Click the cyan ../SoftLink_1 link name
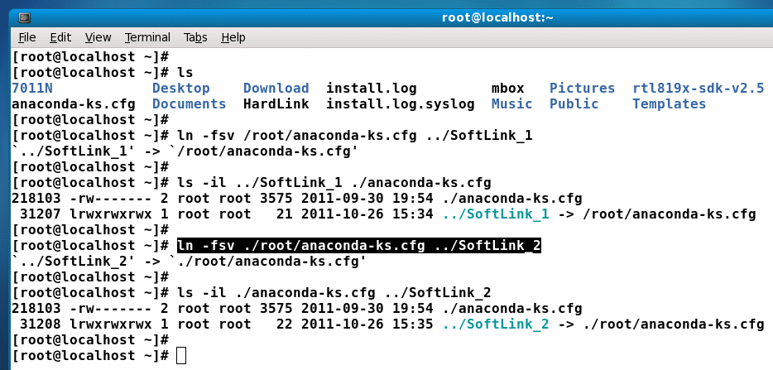Image resolution: width=773 pixels, height=370 pixels. [x=496, y=214]
